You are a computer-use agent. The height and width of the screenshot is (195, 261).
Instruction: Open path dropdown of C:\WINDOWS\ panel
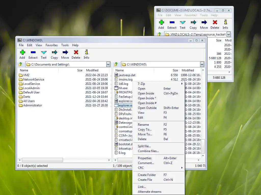202,64
